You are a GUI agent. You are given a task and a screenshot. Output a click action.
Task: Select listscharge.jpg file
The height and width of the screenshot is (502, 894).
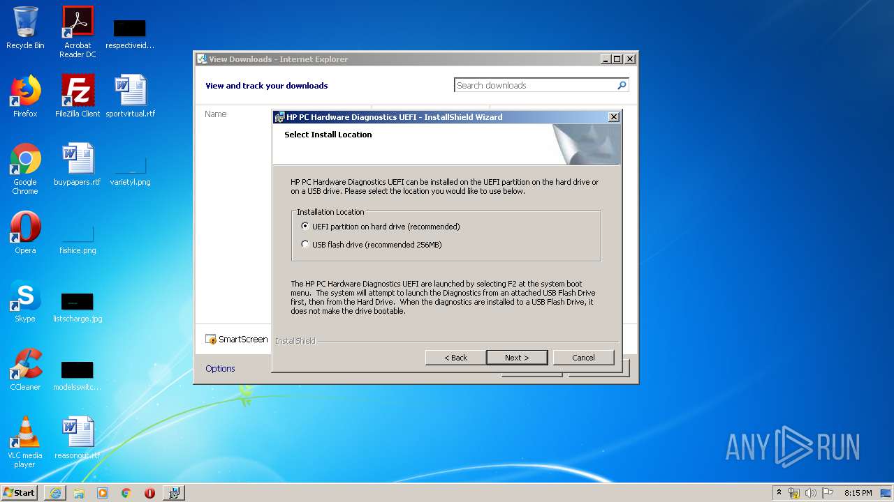click(x=78, y=307)
